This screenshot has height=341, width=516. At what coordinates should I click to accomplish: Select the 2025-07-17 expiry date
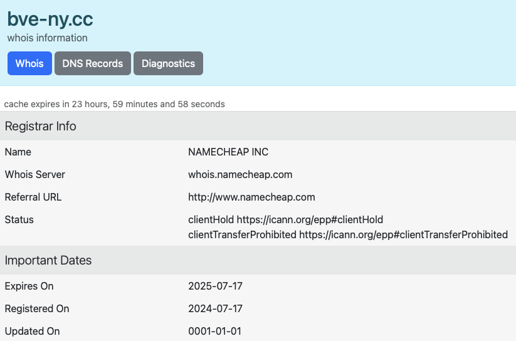[x=215, y=286]
